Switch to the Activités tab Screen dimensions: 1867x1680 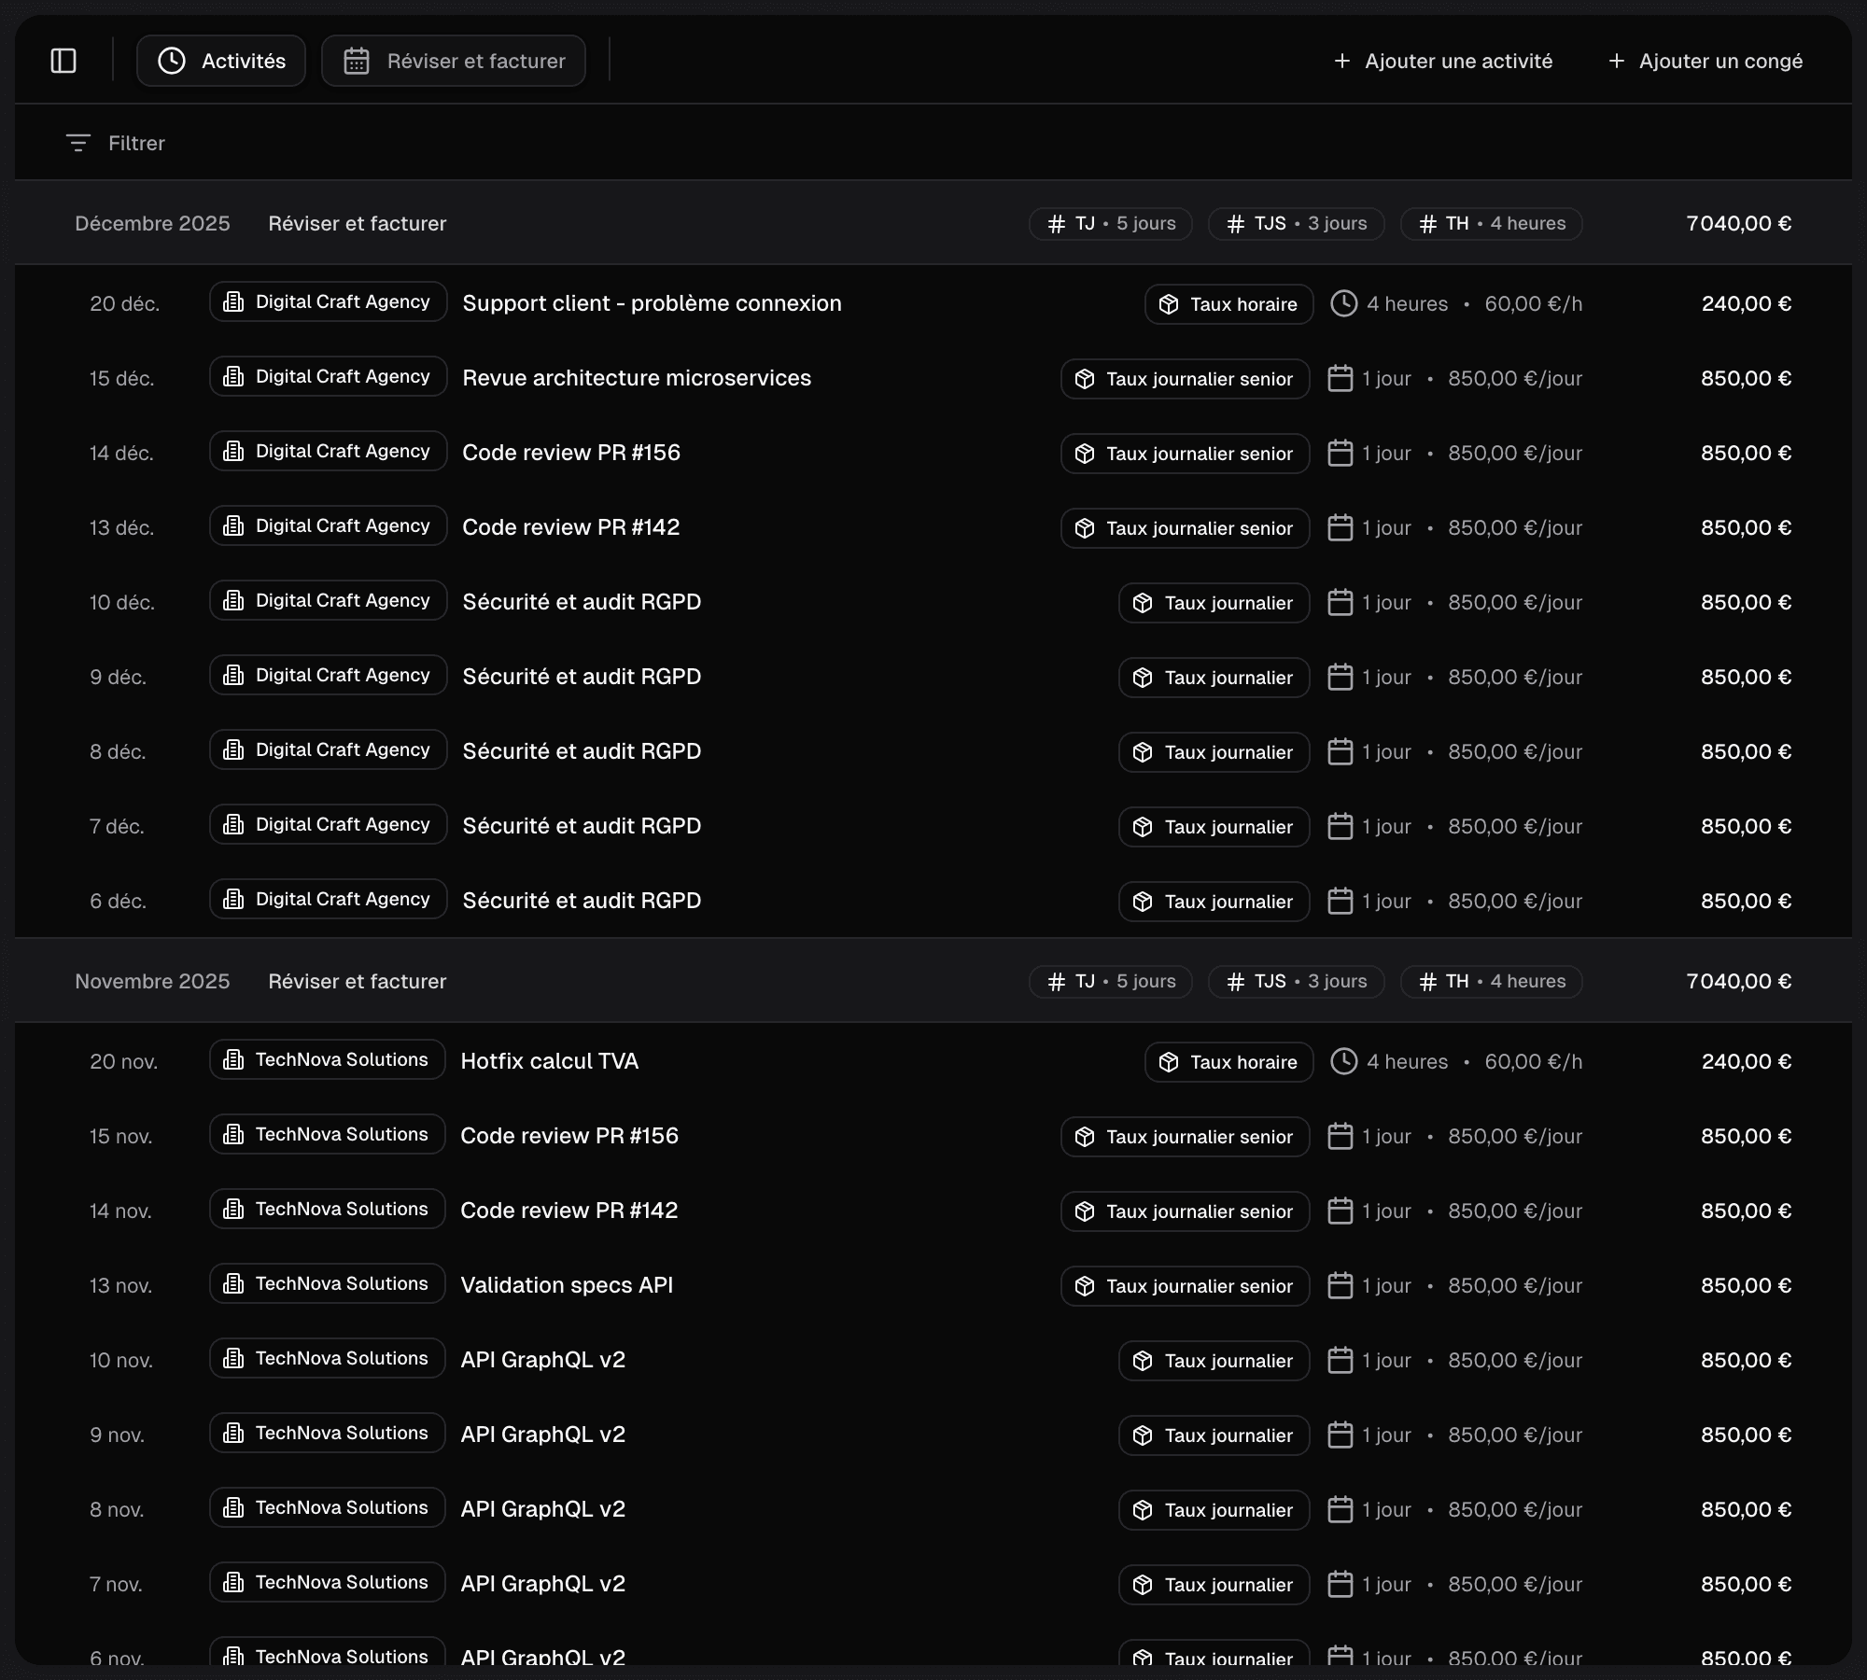[x=221, y=61]
